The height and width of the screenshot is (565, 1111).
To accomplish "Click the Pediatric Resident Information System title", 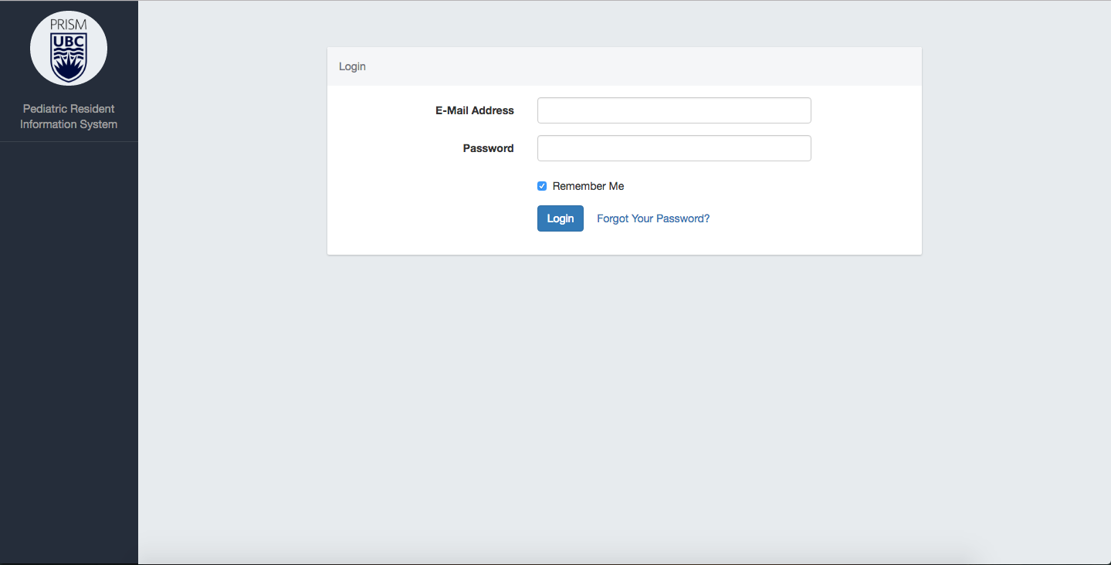I will tap(69, 117).
